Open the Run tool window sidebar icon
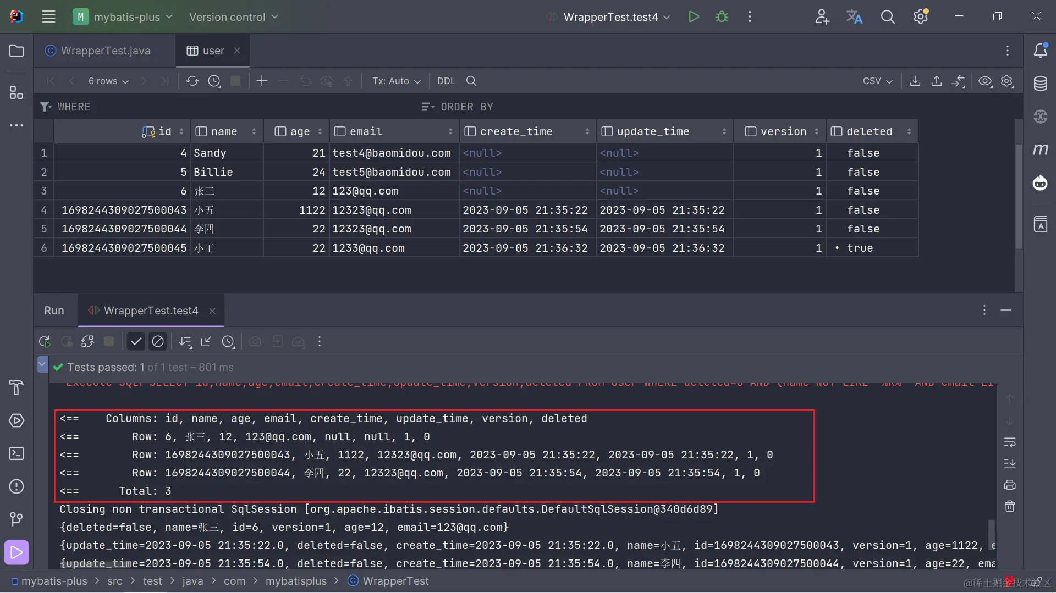Viewport: 1056px width, 593px height. click(16, 552)
